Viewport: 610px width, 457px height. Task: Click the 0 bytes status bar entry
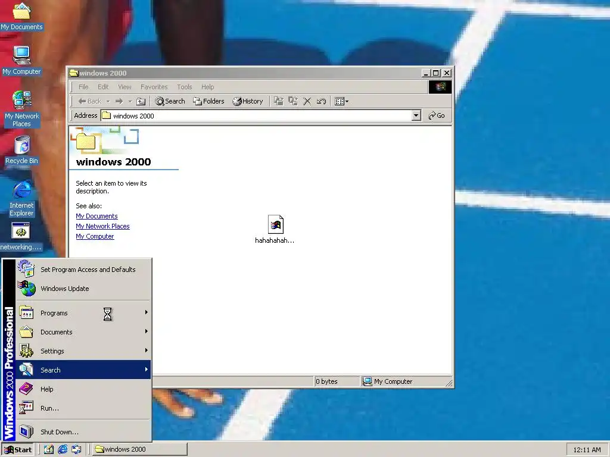click(336, 381)
